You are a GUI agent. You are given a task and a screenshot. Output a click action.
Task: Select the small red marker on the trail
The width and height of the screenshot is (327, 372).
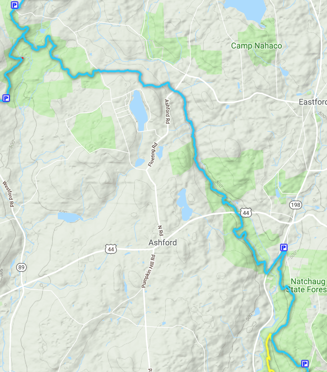pos(23,58)
